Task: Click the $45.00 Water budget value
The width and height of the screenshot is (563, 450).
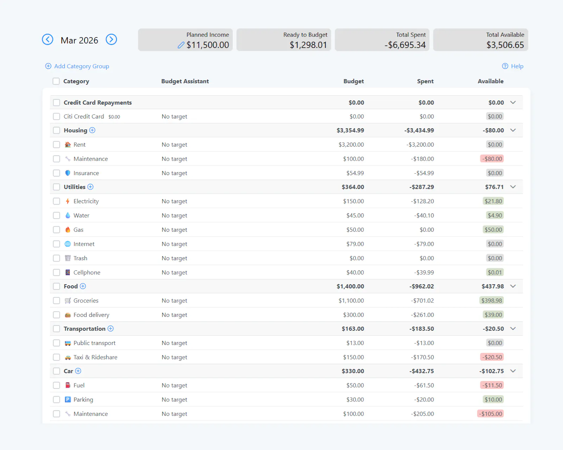Action: 355,215
